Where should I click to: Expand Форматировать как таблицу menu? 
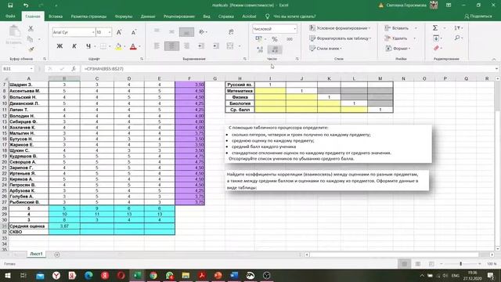[341, 38]
